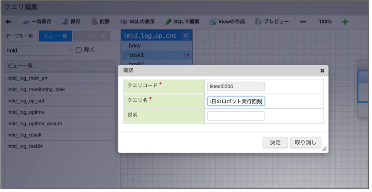Zoom out with the red minus icon

point(303,22)
